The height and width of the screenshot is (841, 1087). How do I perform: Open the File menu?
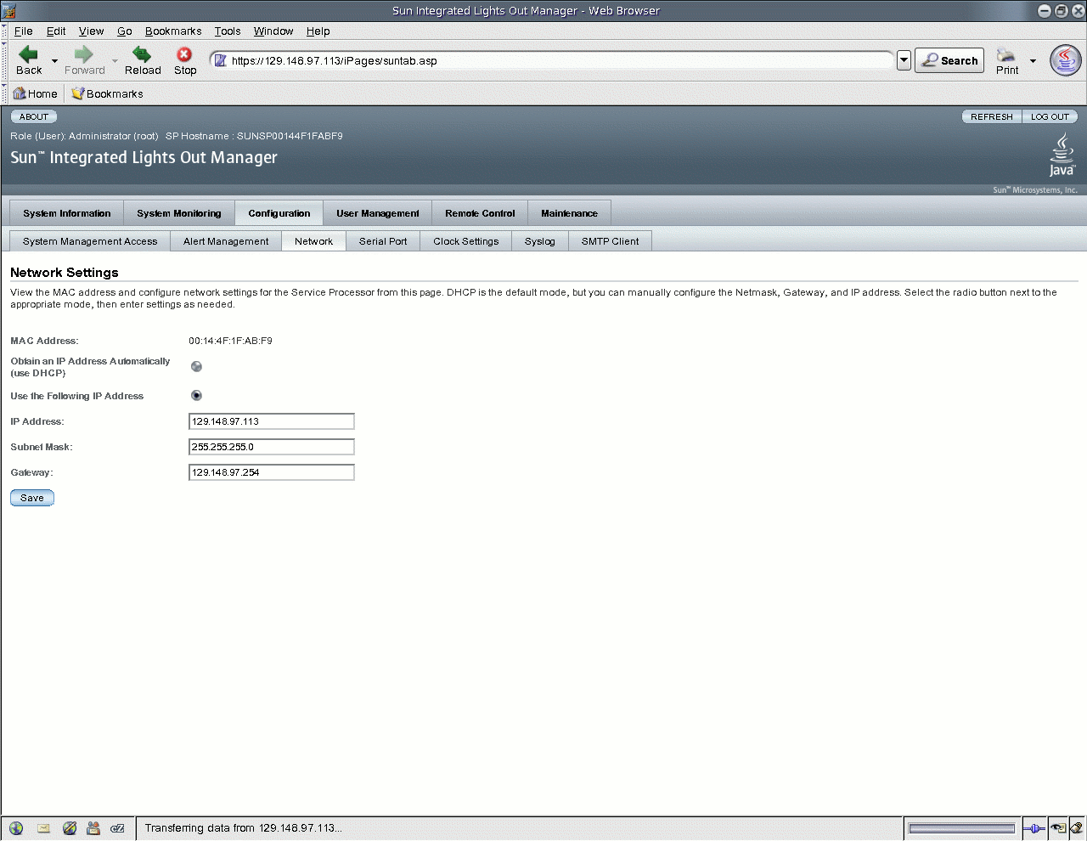pyautogui.click(x=24, y=31)
